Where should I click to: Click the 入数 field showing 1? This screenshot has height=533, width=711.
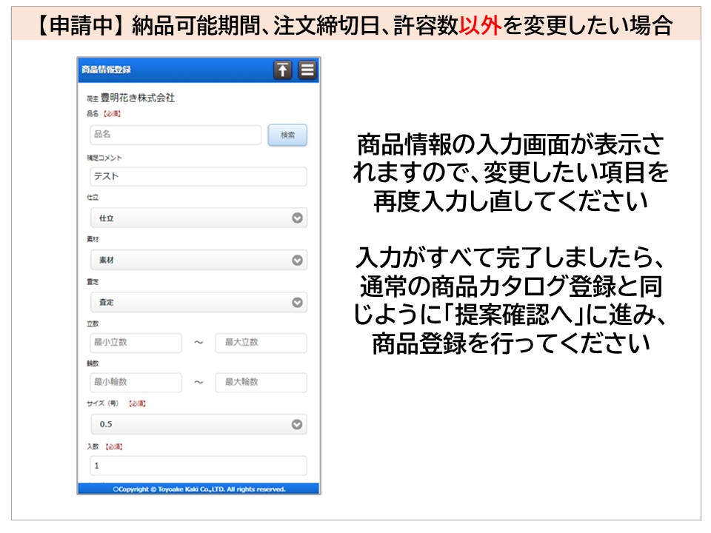point(197,466)
